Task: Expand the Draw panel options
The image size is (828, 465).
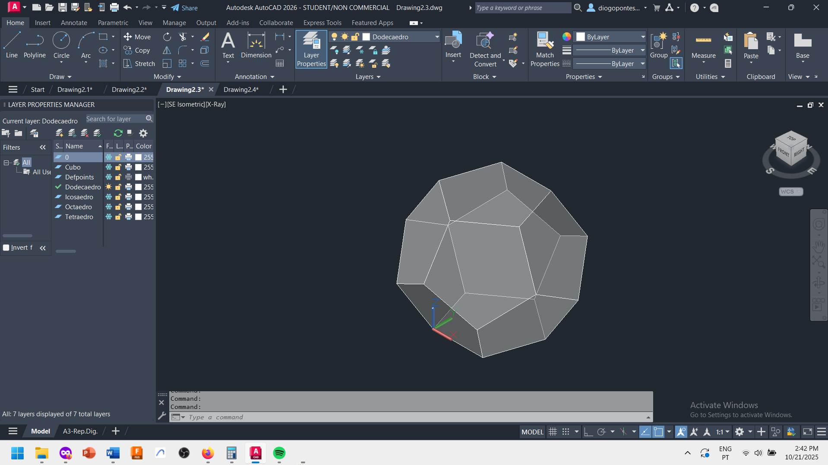Action: click(x=60, y=77)
